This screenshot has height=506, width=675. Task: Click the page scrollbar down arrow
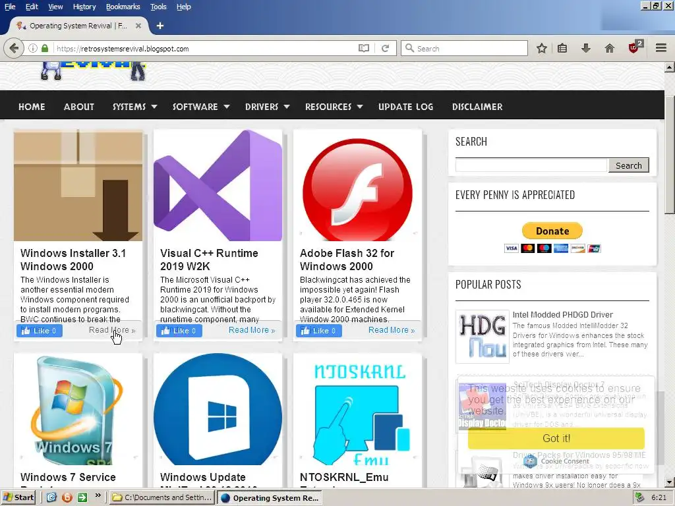670,482
